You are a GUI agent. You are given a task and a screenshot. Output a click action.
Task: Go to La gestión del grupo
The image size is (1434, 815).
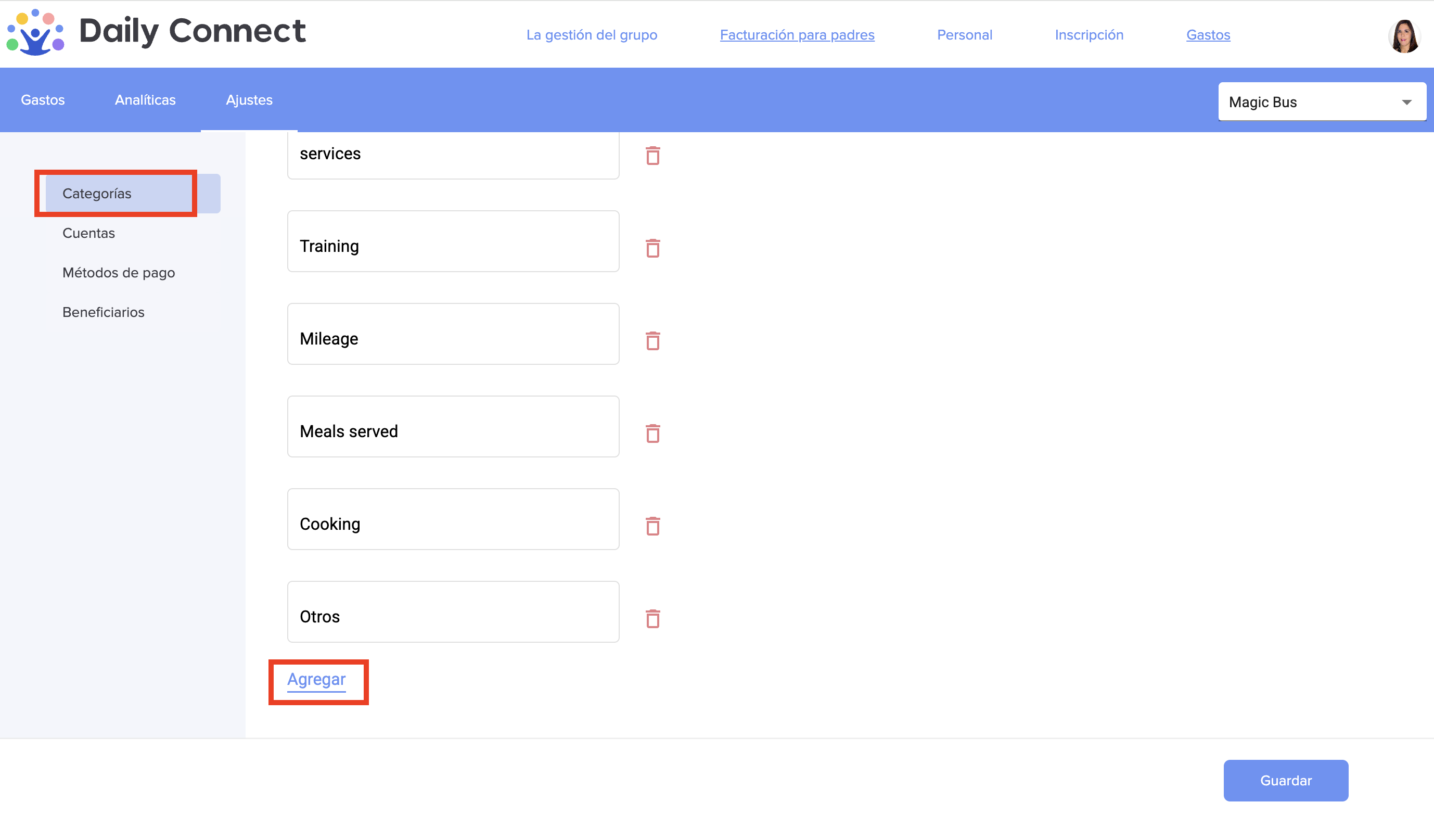(592, 35)
